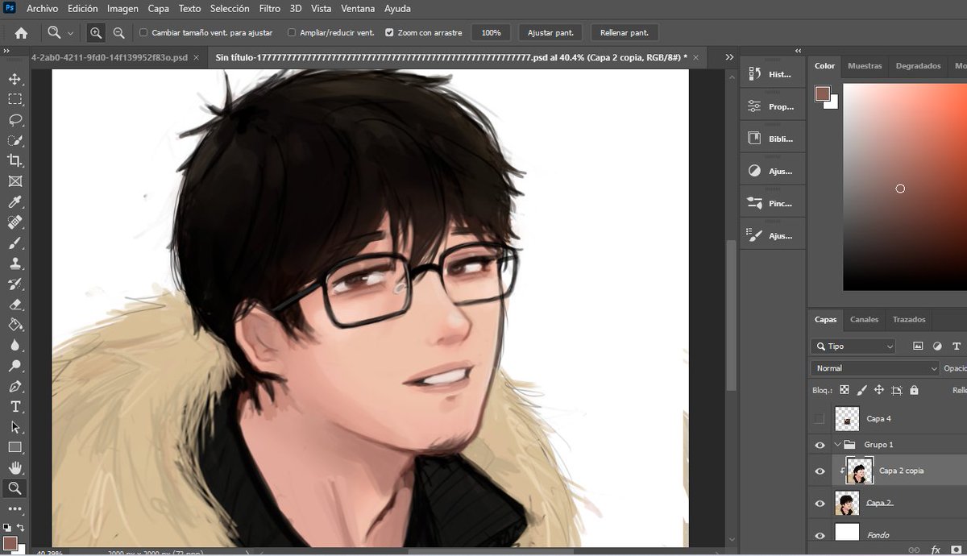The height and width of the screenshot is (556, 967).
Task: Open the Filtro menu
Action: (270, 9)
